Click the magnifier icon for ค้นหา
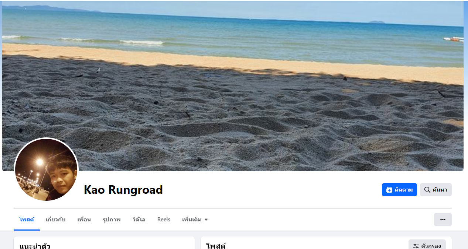468x249 pixels. click(x=427, y=190)
